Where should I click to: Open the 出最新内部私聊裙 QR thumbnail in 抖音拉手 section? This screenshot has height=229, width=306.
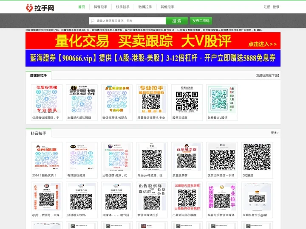point(187,196)
